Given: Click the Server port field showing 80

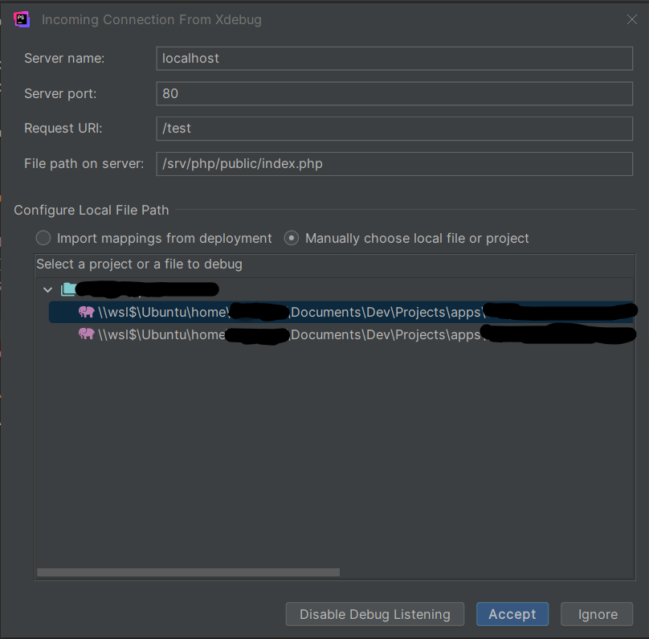Looking at the screenshot, I should [394, 93].
